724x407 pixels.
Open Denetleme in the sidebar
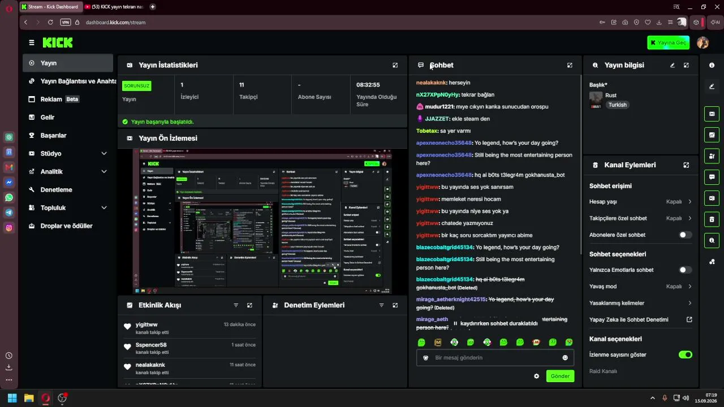coord(68,189)
